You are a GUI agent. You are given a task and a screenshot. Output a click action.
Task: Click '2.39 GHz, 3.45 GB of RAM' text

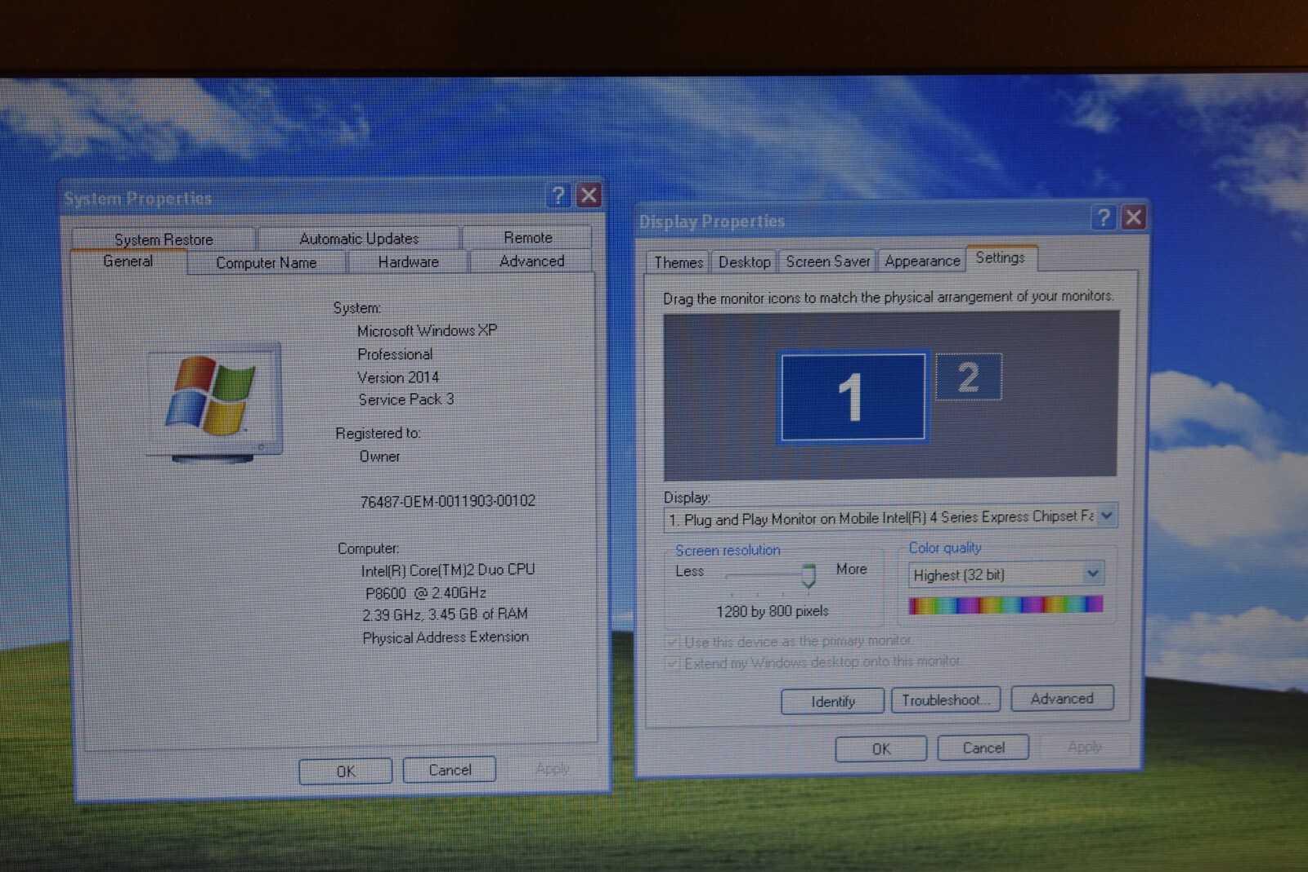[445, 614]
